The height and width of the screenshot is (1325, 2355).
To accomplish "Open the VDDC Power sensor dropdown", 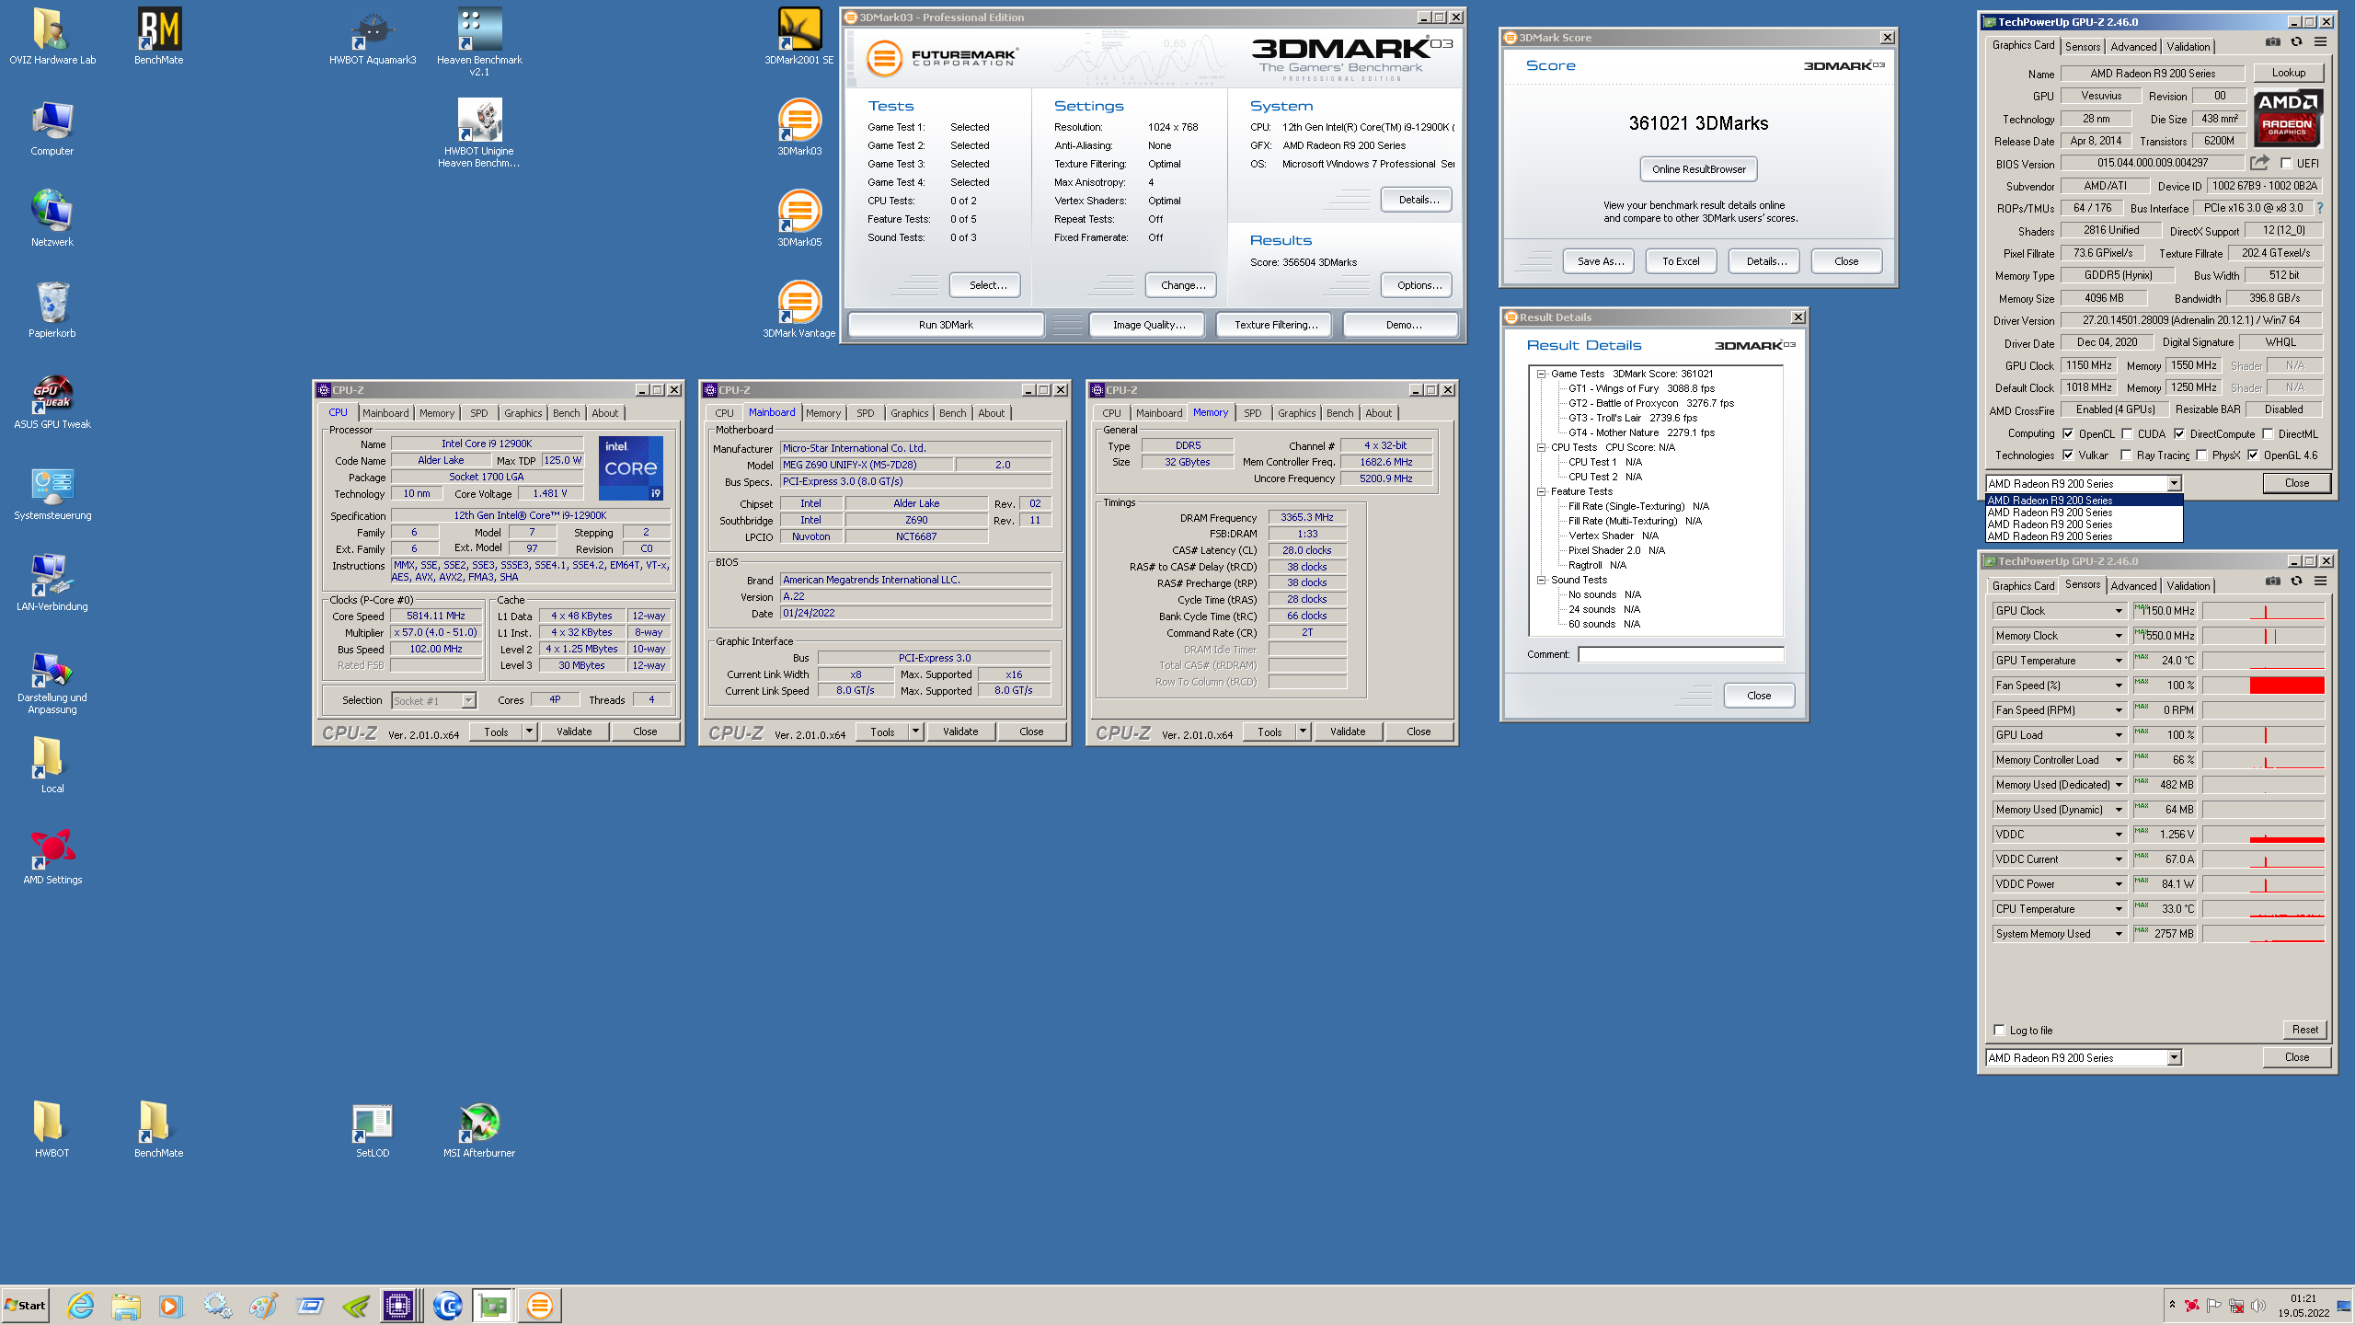I will pyautogui.click(x=2118, y=884).
